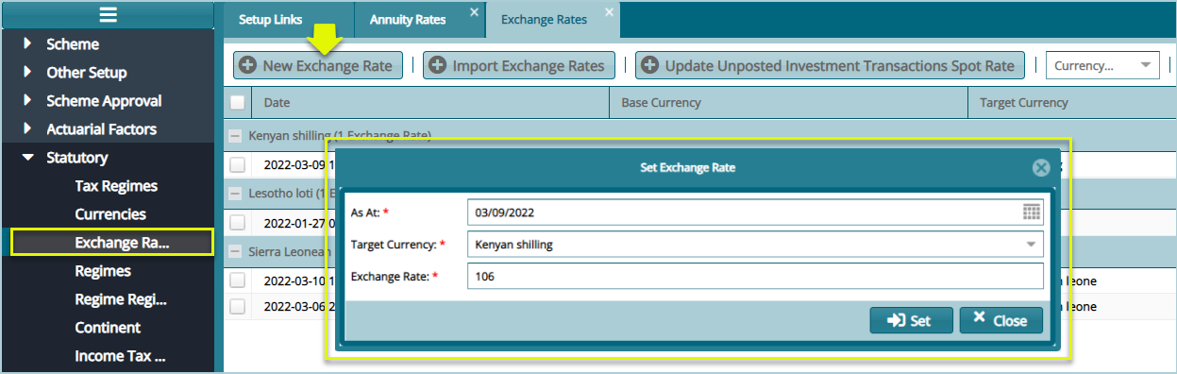Click the plus icon of Import Exchange Rates
Screen dimensions: 1177x374
click(438, 65)
